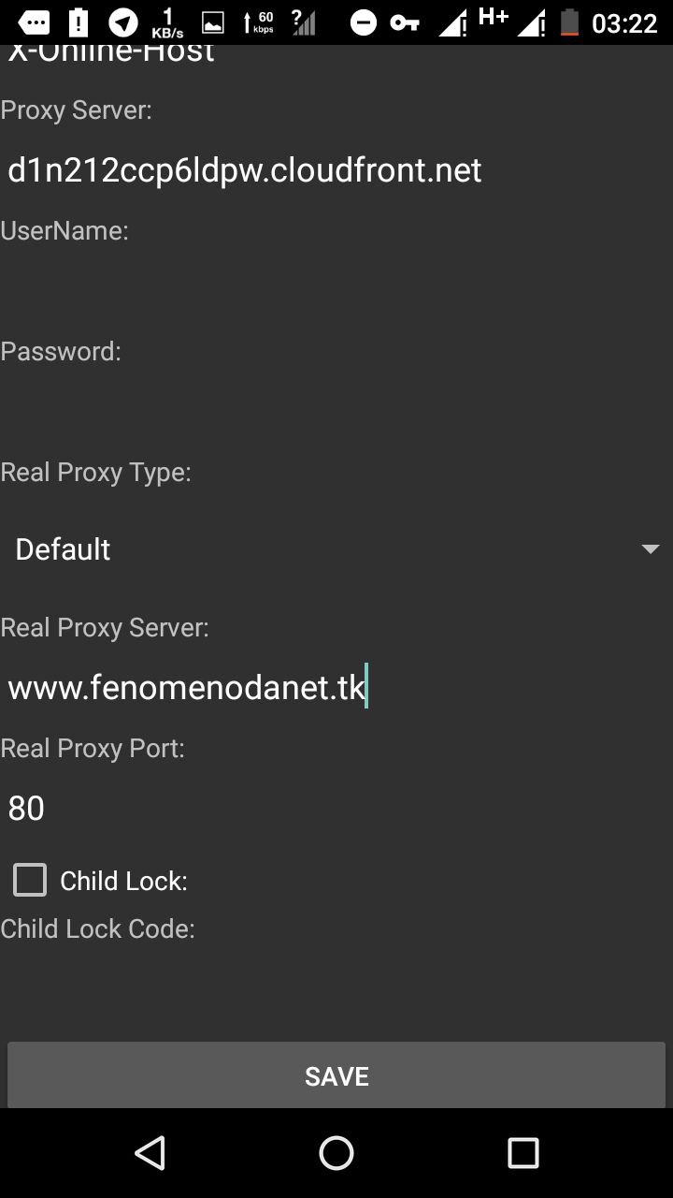Tap the battery level icon
This screenshot has height=1198, width=673.
click(569, 22)
